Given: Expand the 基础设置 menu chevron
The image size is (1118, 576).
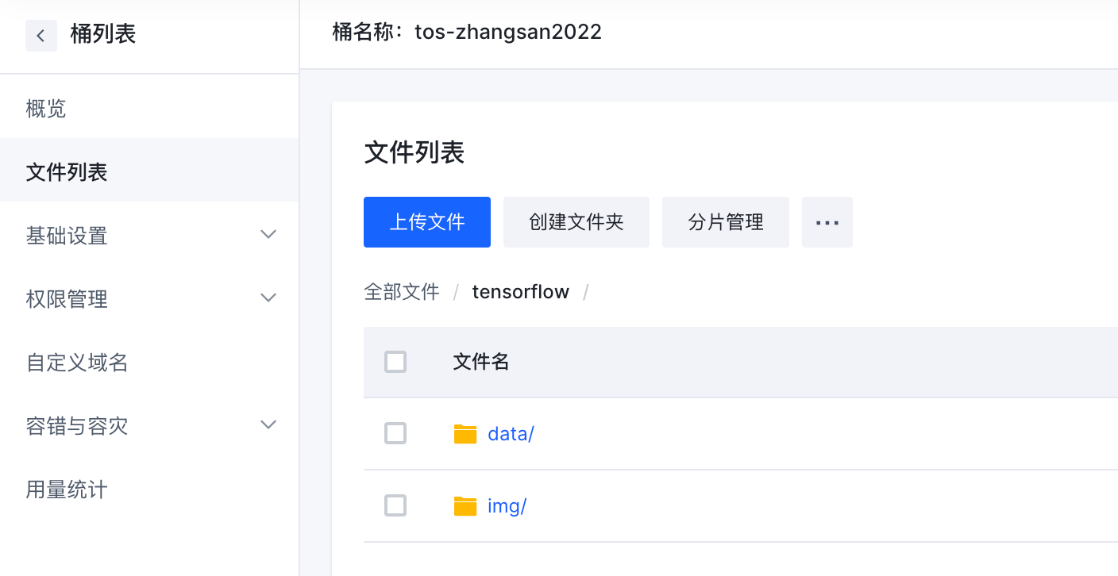Looking at the screenshot, I should click(268, 235).
